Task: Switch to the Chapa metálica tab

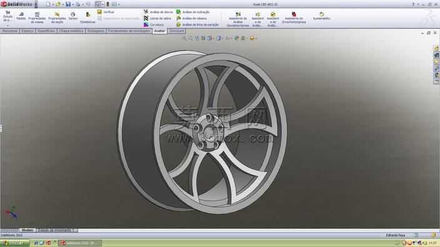Action: [x=71, y=31]
